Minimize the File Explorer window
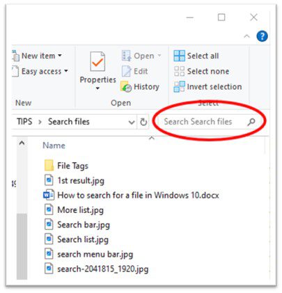This screenshot has height=293, width=282. [190, 17]
